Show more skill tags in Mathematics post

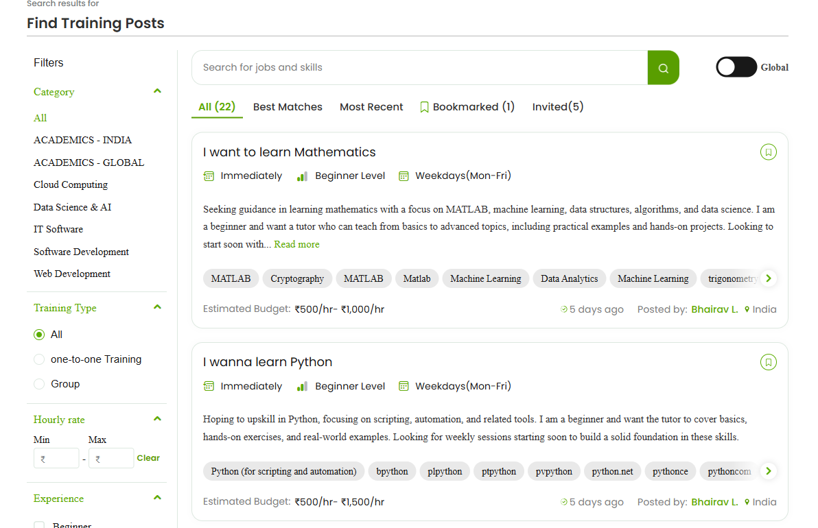(769, 278)
